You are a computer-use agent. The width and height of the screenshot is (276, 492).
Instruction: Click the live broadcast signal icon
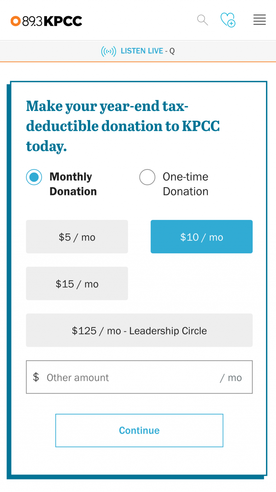click(x=109, y=51)
